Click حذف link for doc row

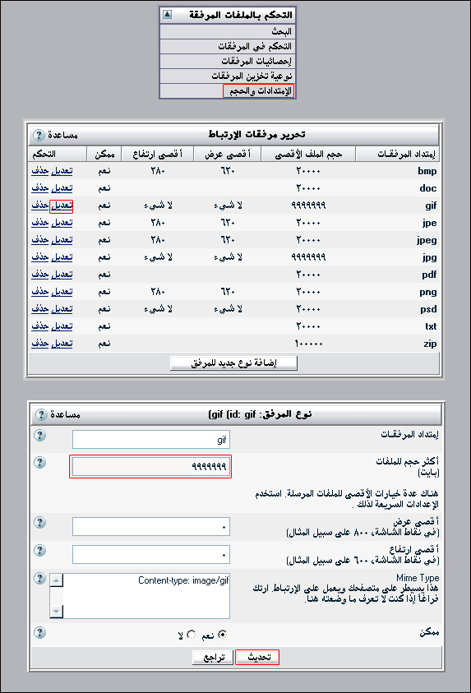pos(39,187)
